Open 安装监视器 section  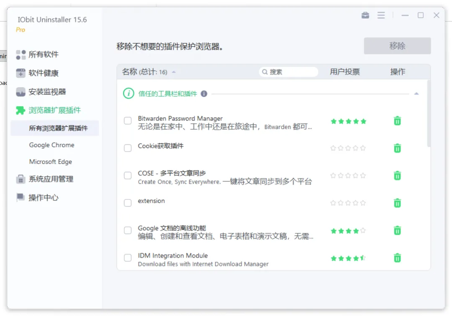coord(47,92)
